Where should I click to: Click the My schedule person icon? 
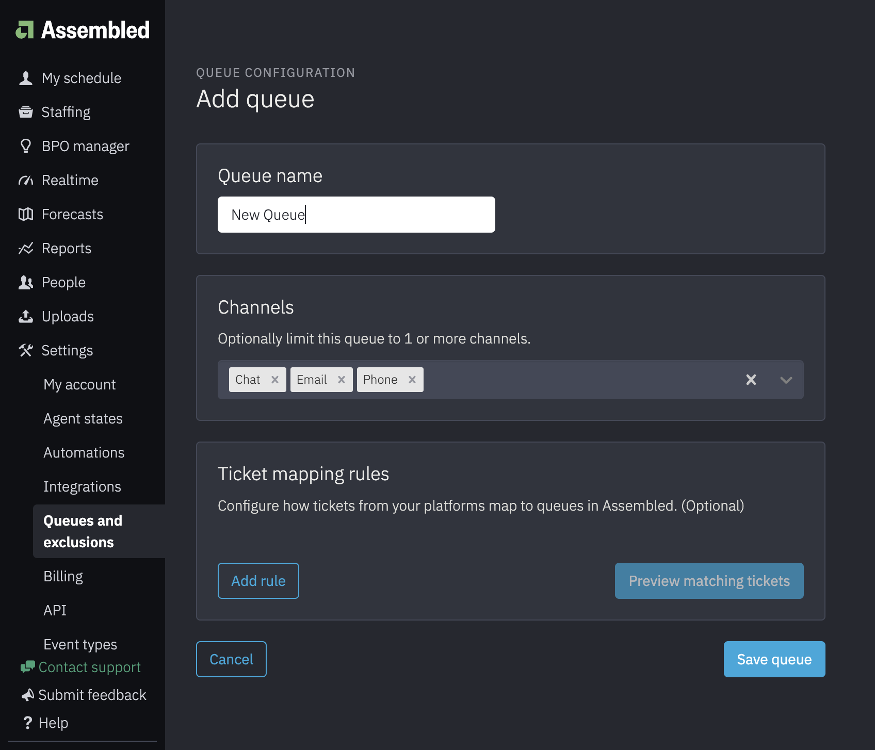coord(26,78)
